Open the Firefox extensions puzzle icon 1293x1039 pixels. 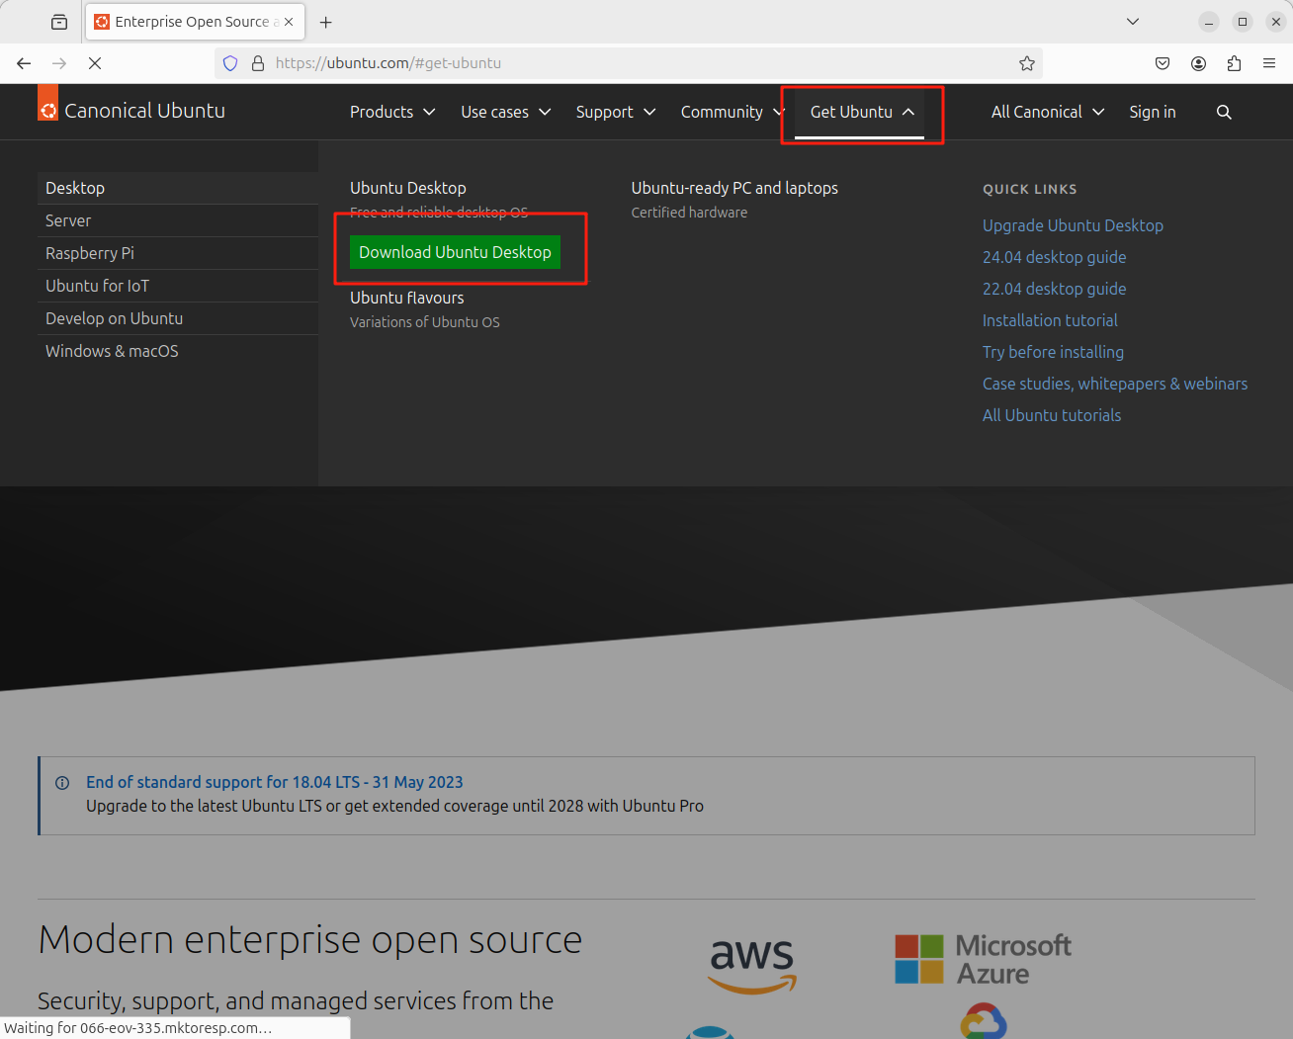point(1234,63)
